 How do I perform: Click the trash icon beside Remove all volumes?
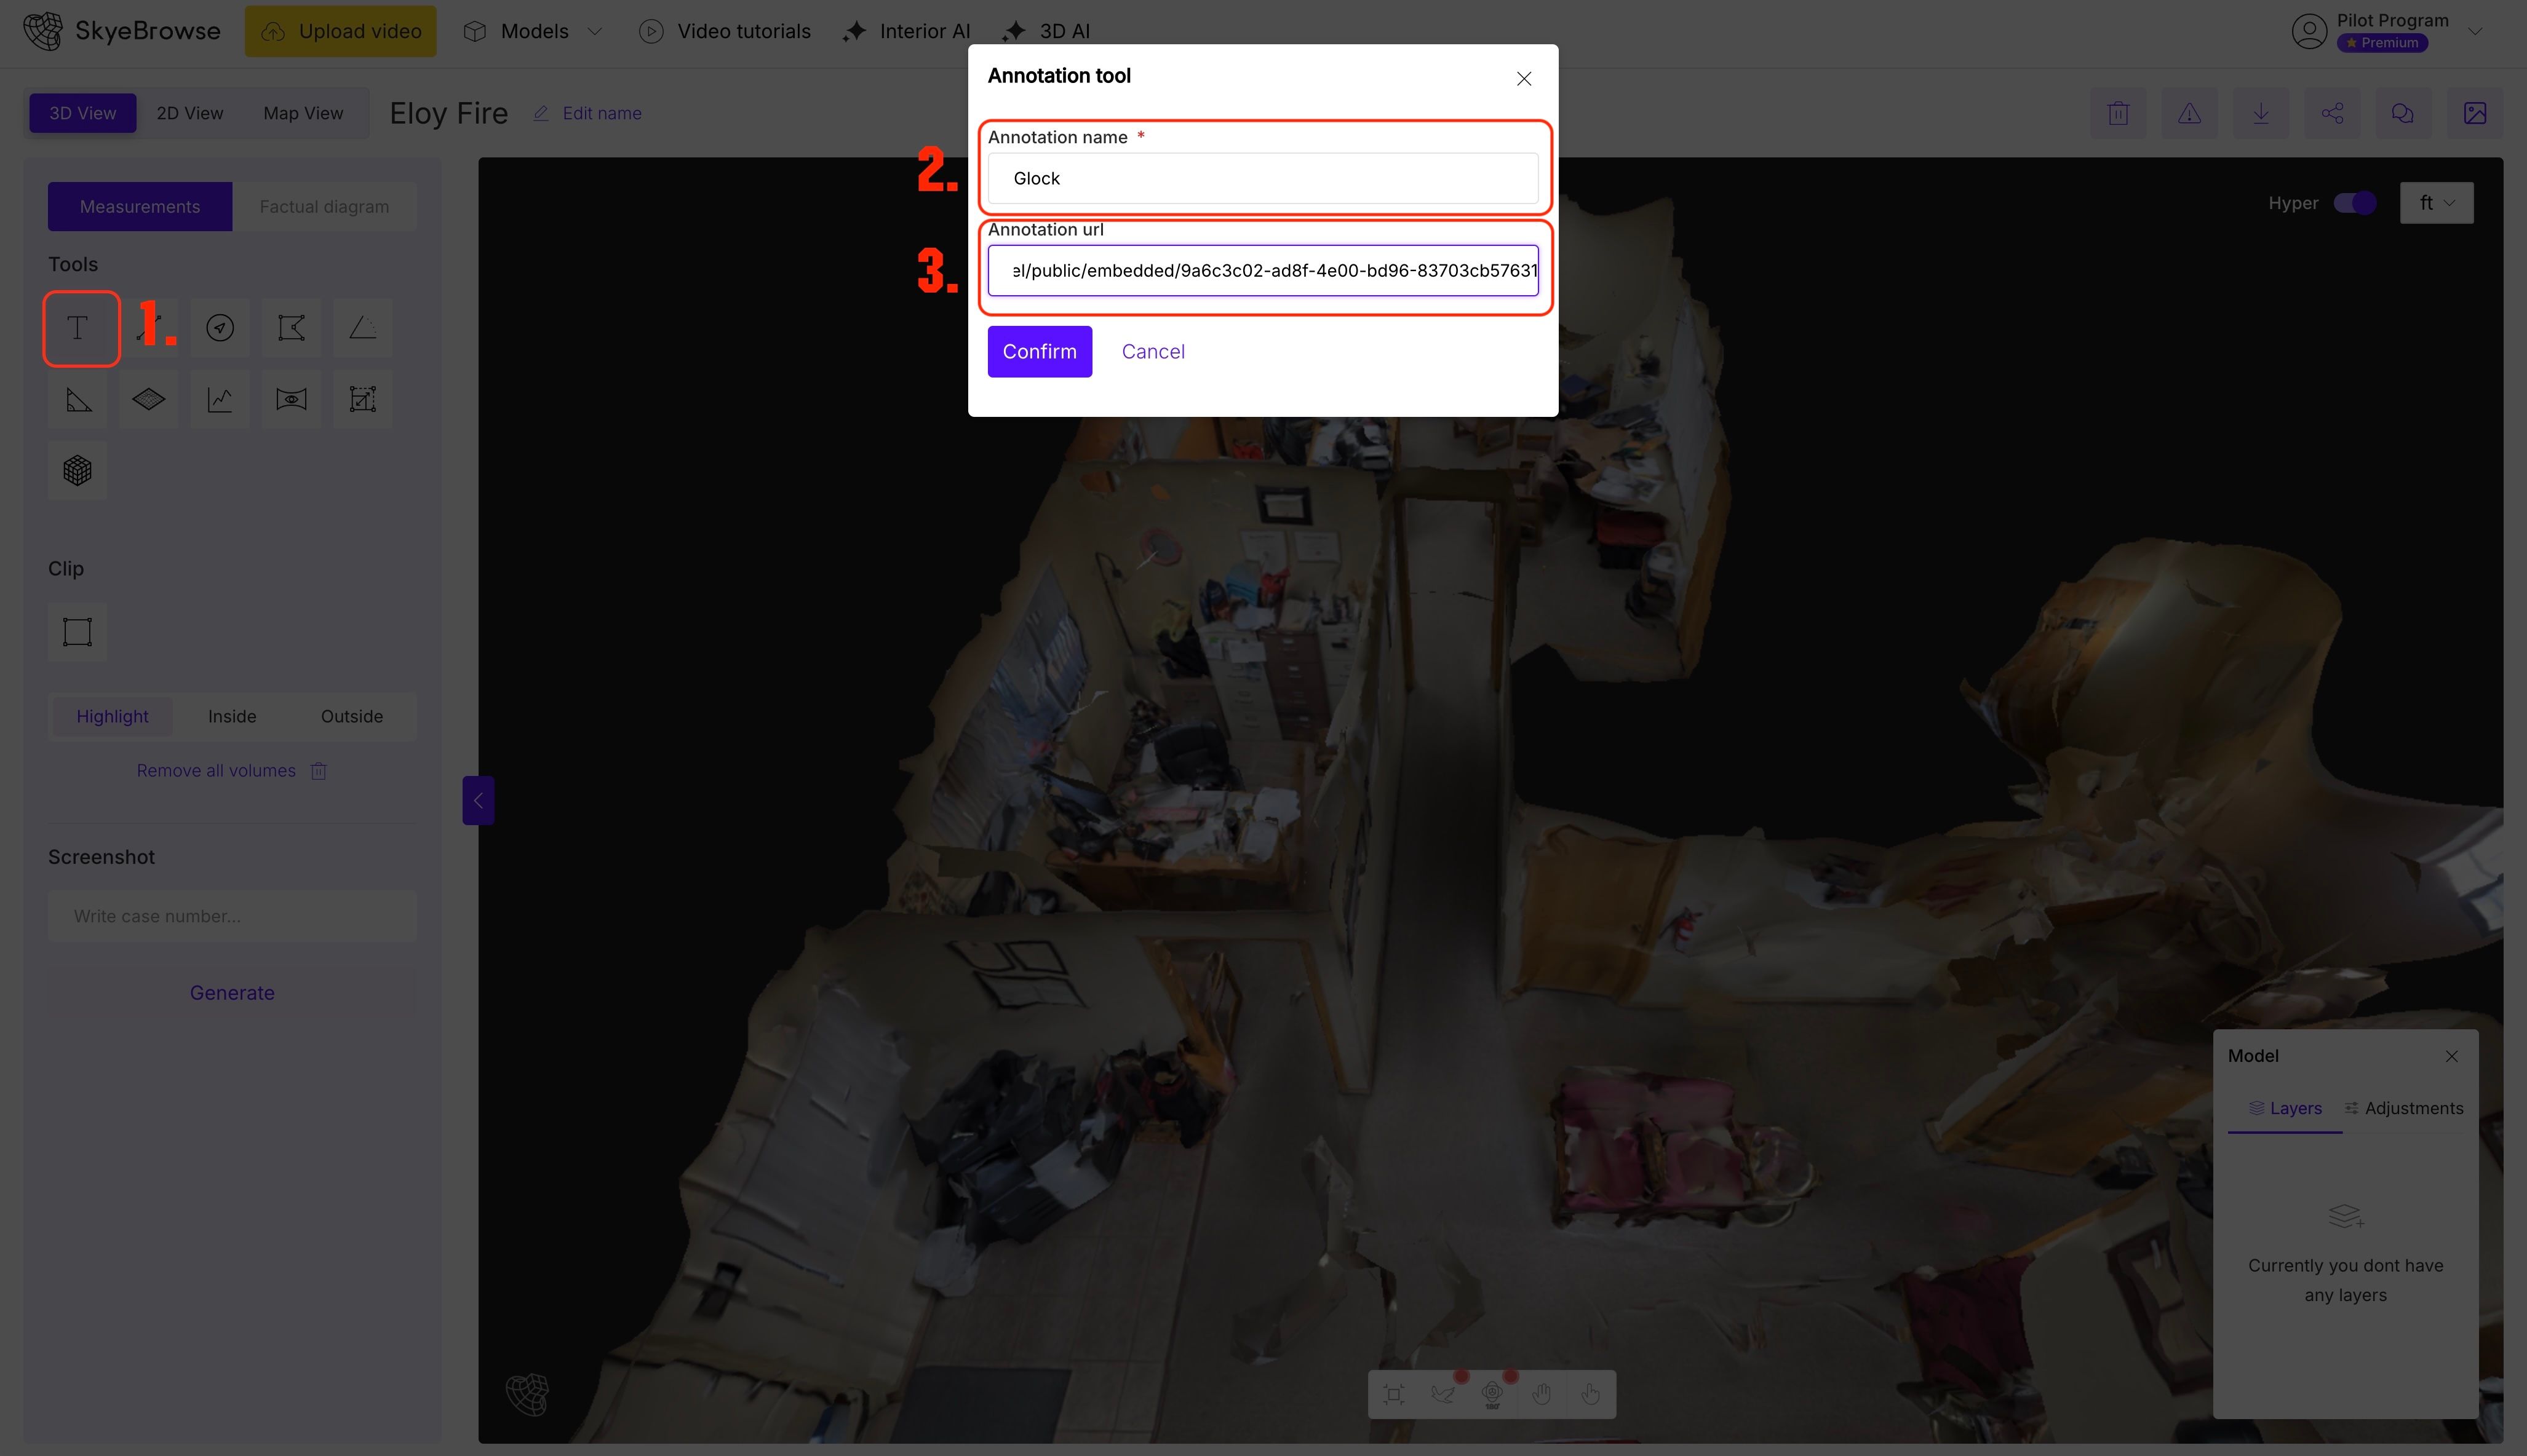tap(318, 771)
